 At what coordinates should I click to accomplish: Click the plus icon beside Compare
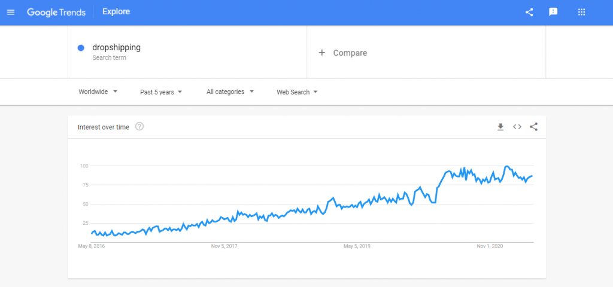[321, 53]
